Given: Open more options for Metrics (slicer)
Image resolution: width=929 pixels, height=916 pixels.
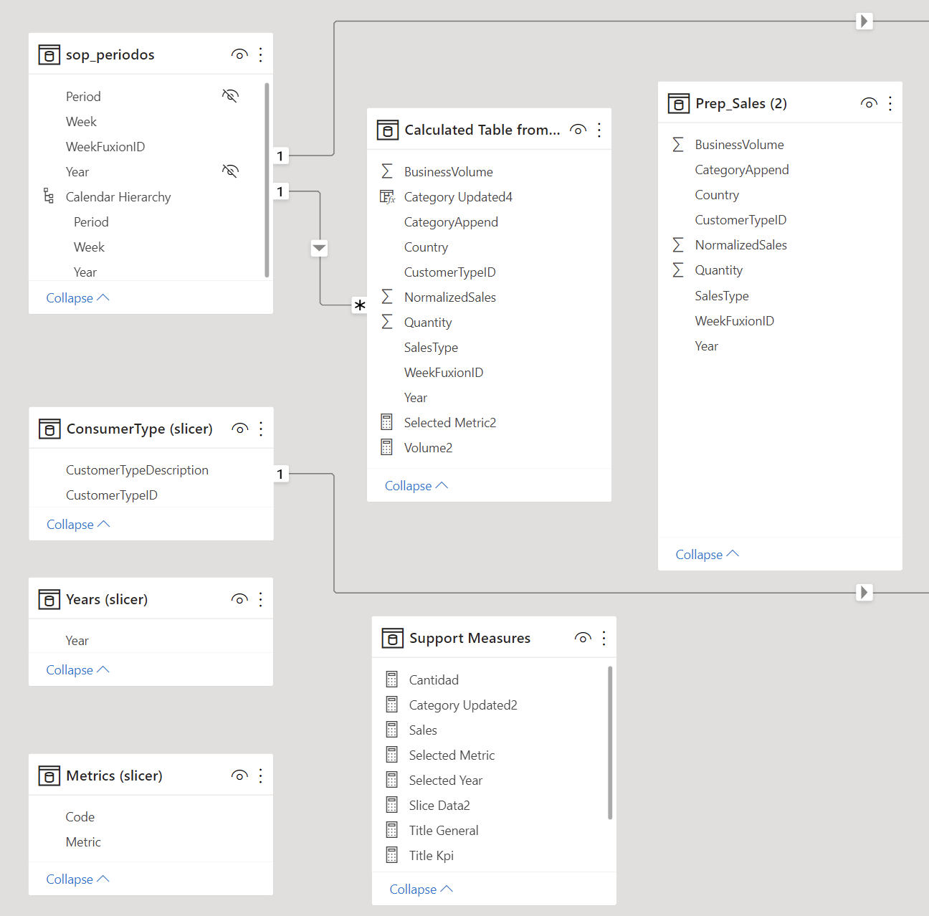Looking at the screenshot, I should pyautogui.click(x=261, y=776).
